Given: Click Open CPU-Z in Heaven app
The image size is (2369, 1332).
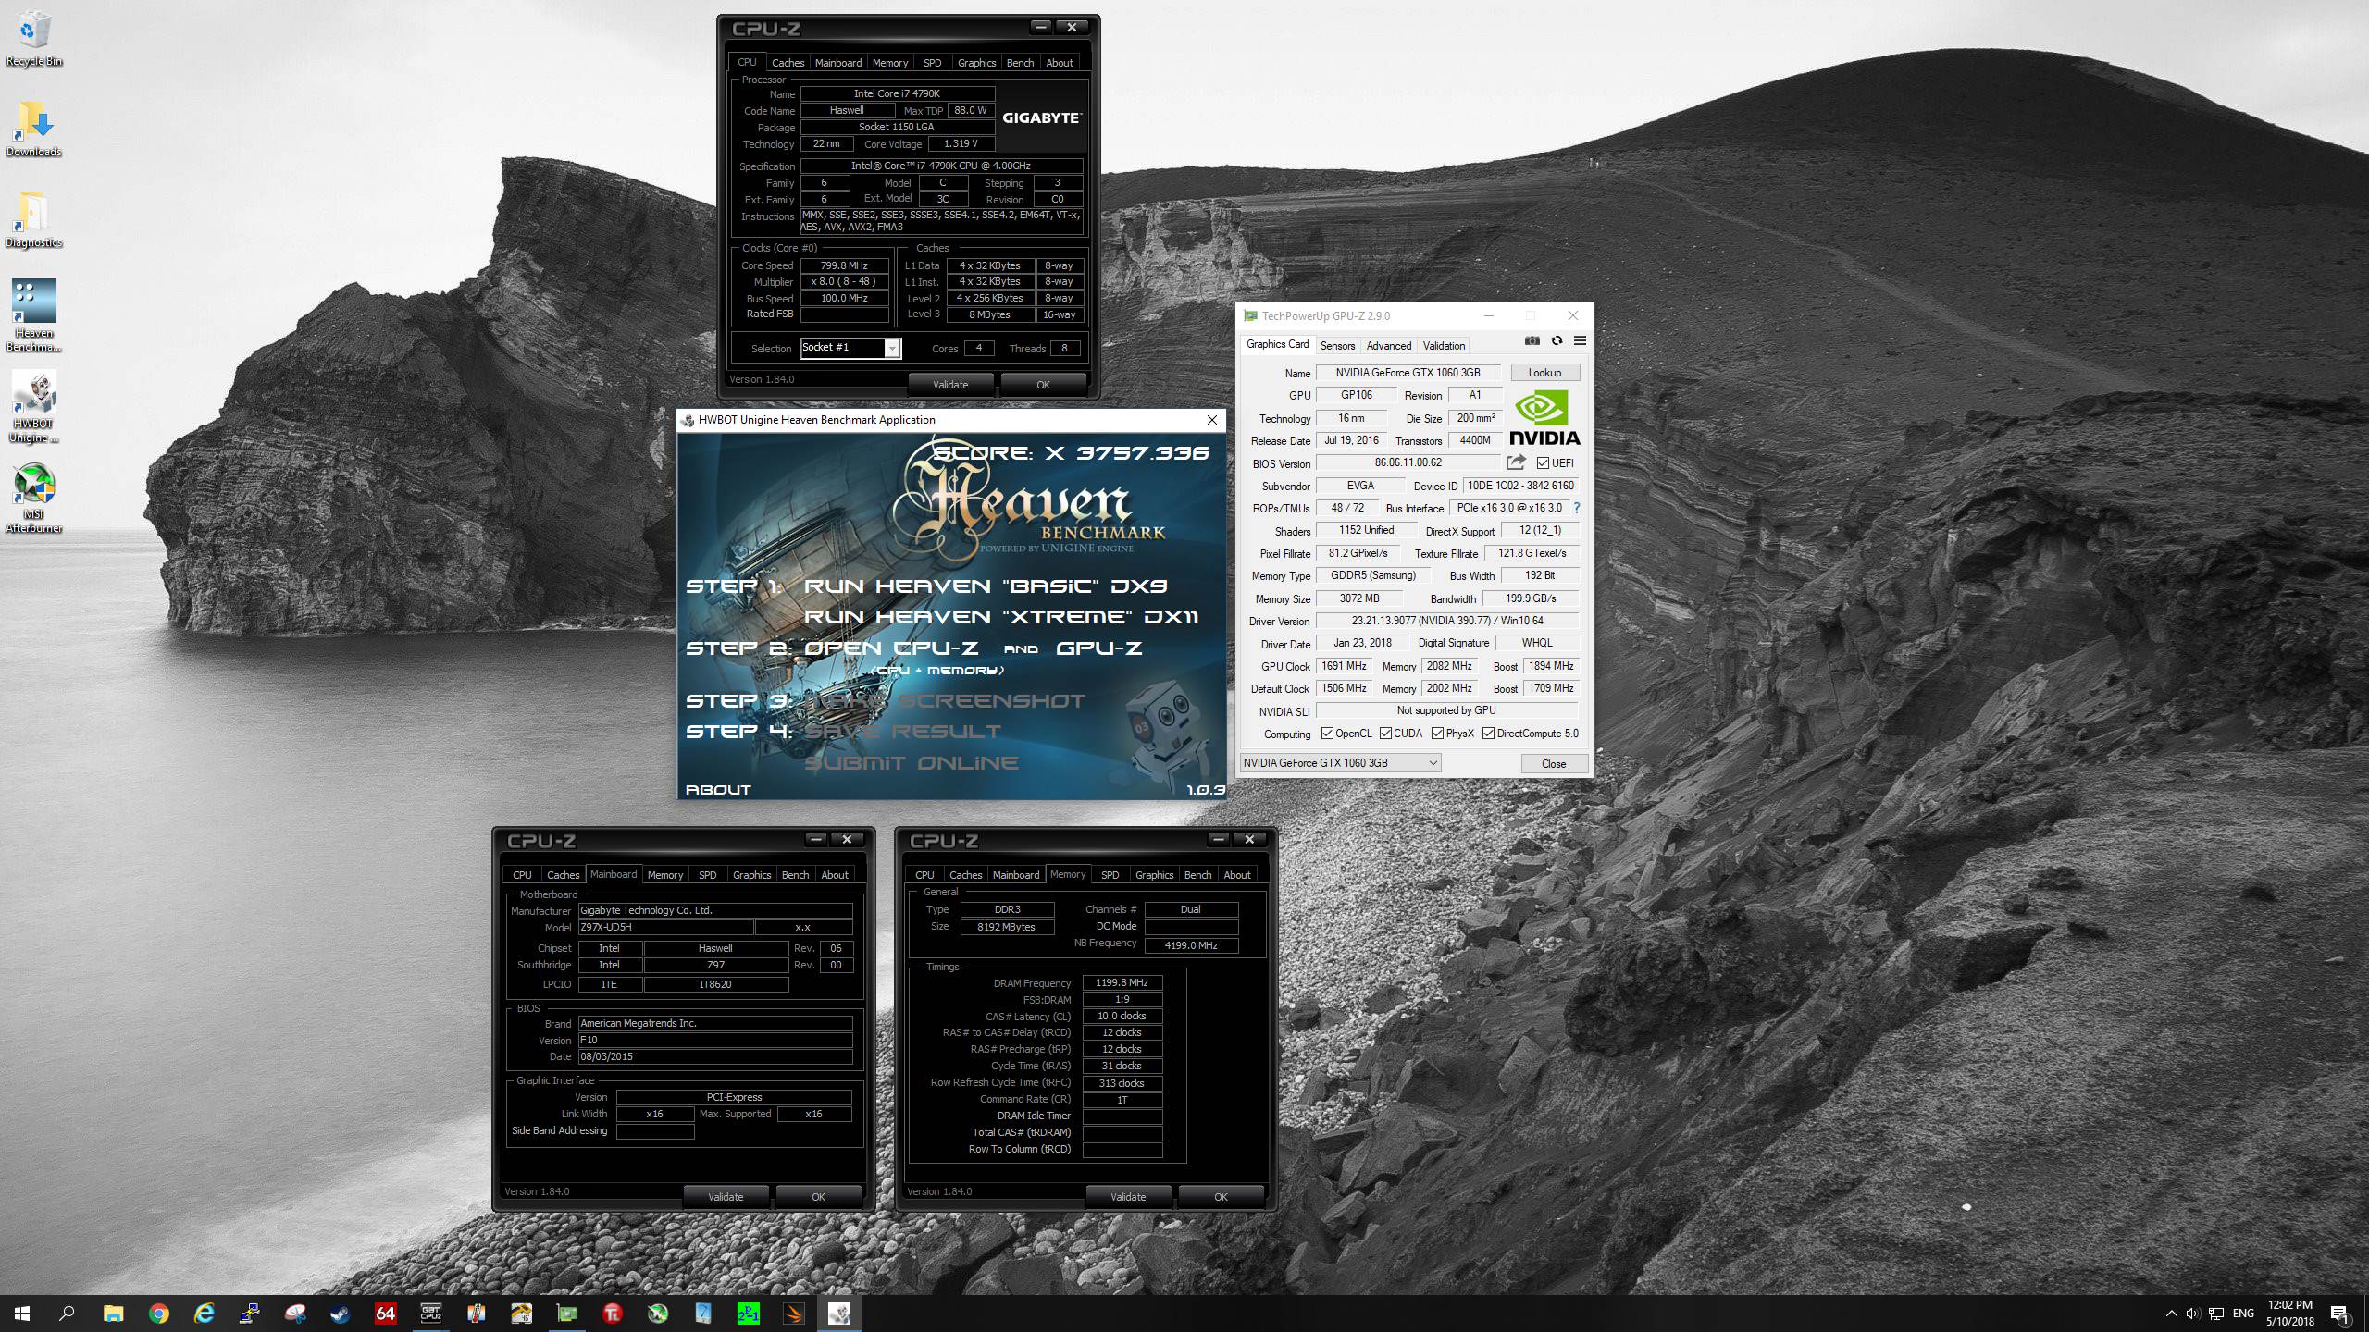Looking at the screenshot, I should pyautogui.click(x=891, y=648).
